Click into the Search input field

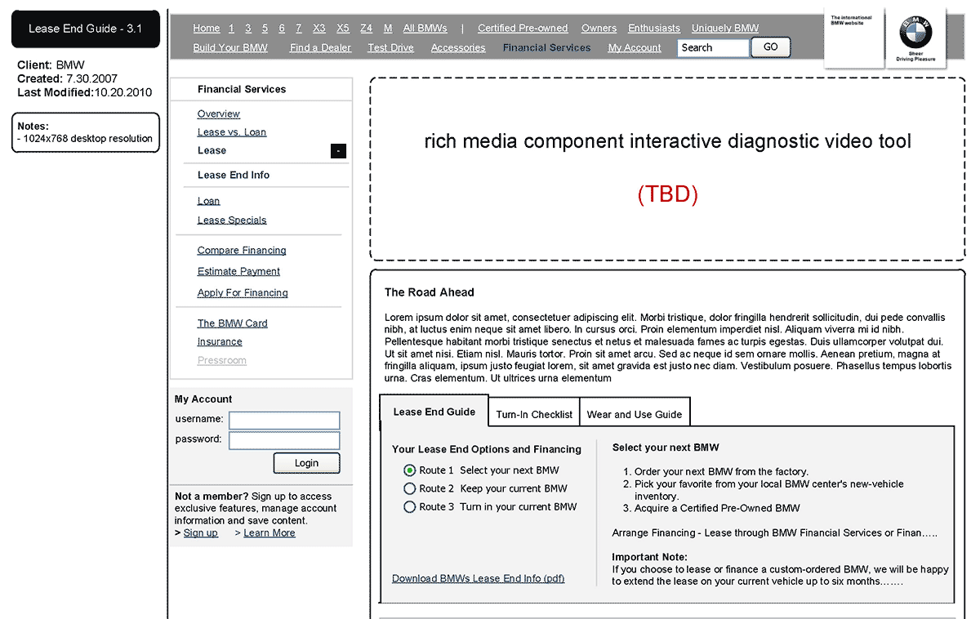coord(712,47)
